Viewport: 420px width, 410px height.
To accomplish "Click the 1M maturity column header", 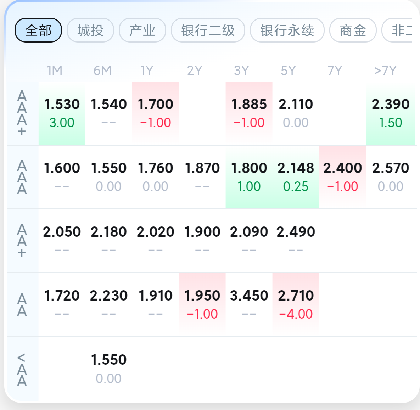I will (55, 71).
